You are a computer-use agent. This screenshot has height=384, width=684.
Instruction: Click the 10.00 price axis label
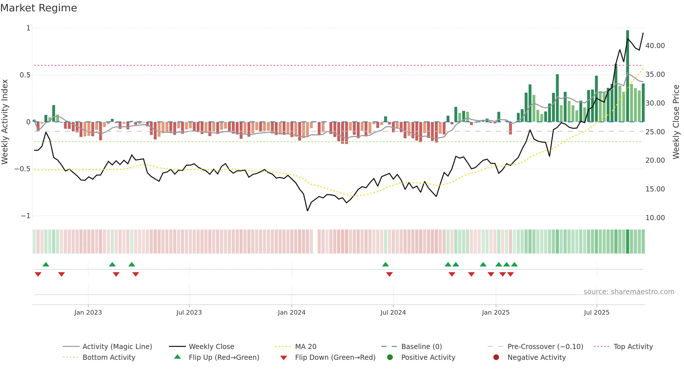[x=655, y=218]
